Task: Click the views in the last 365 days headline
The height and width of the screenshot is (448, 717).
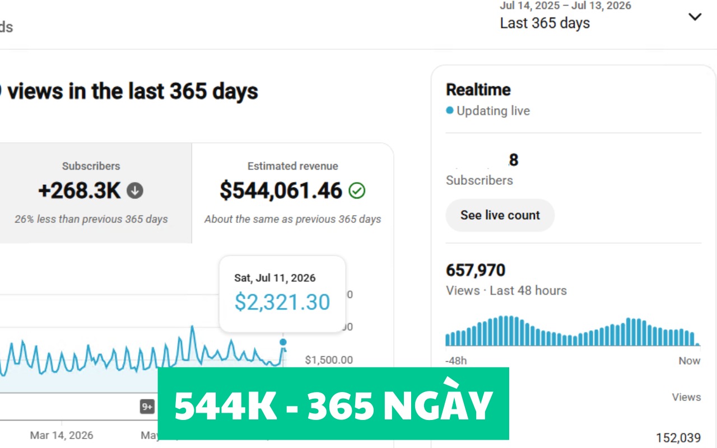Action: pyautogui.click(x=133, y=91)
